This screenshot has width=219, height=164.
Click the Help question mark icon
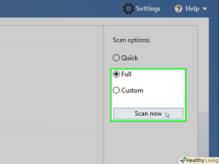[x=178, y=9]
